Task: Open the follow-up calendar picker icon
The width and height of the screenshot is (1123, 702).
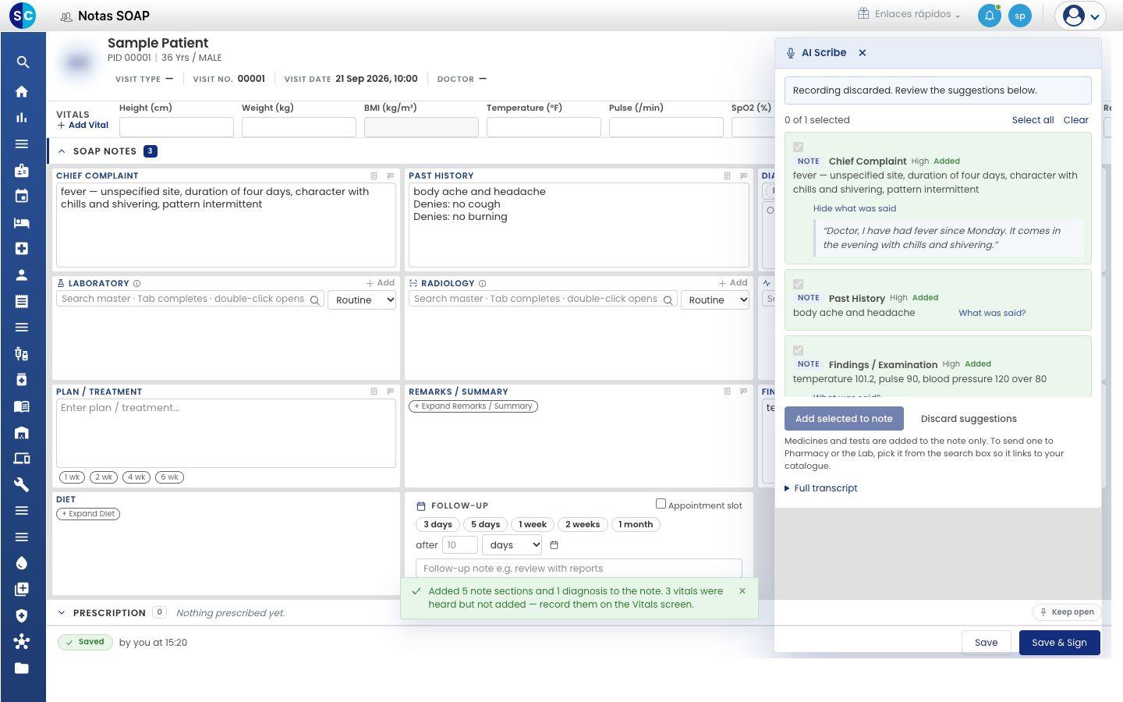Action: click(554, 545)
